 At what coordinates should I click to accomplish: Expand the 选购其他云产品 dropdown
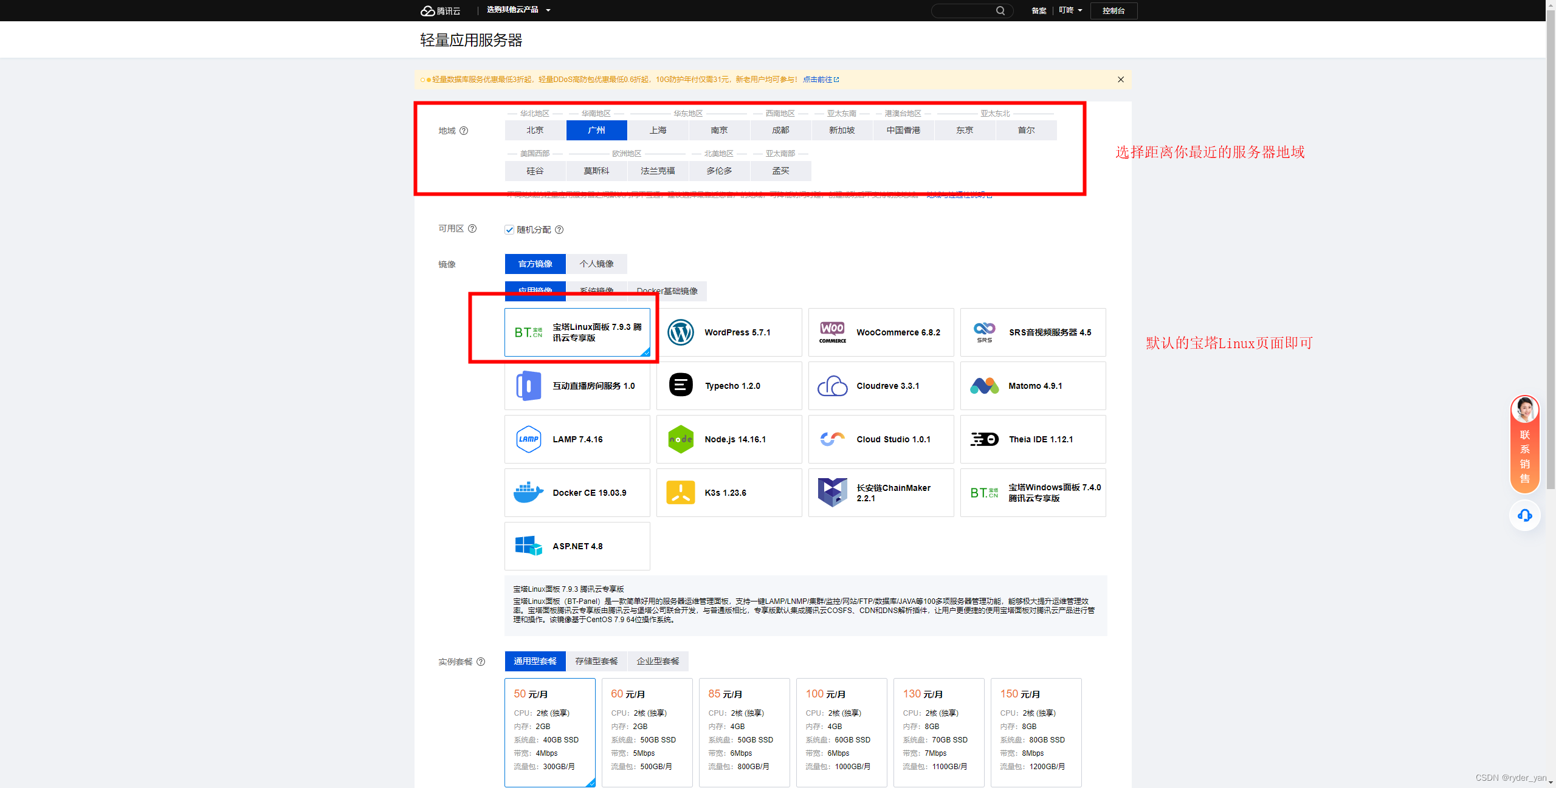pyautogui.click(x=518, y=10)
